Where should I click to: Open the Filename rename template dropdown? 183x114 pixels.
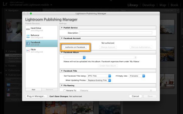coord(116,90)
